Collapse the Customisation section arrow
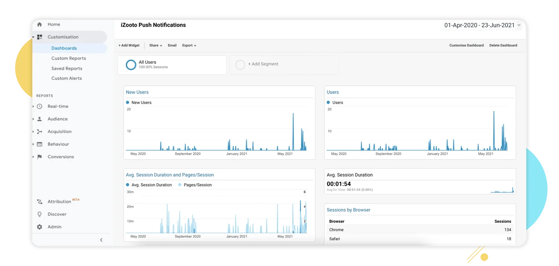 point(33,37)
